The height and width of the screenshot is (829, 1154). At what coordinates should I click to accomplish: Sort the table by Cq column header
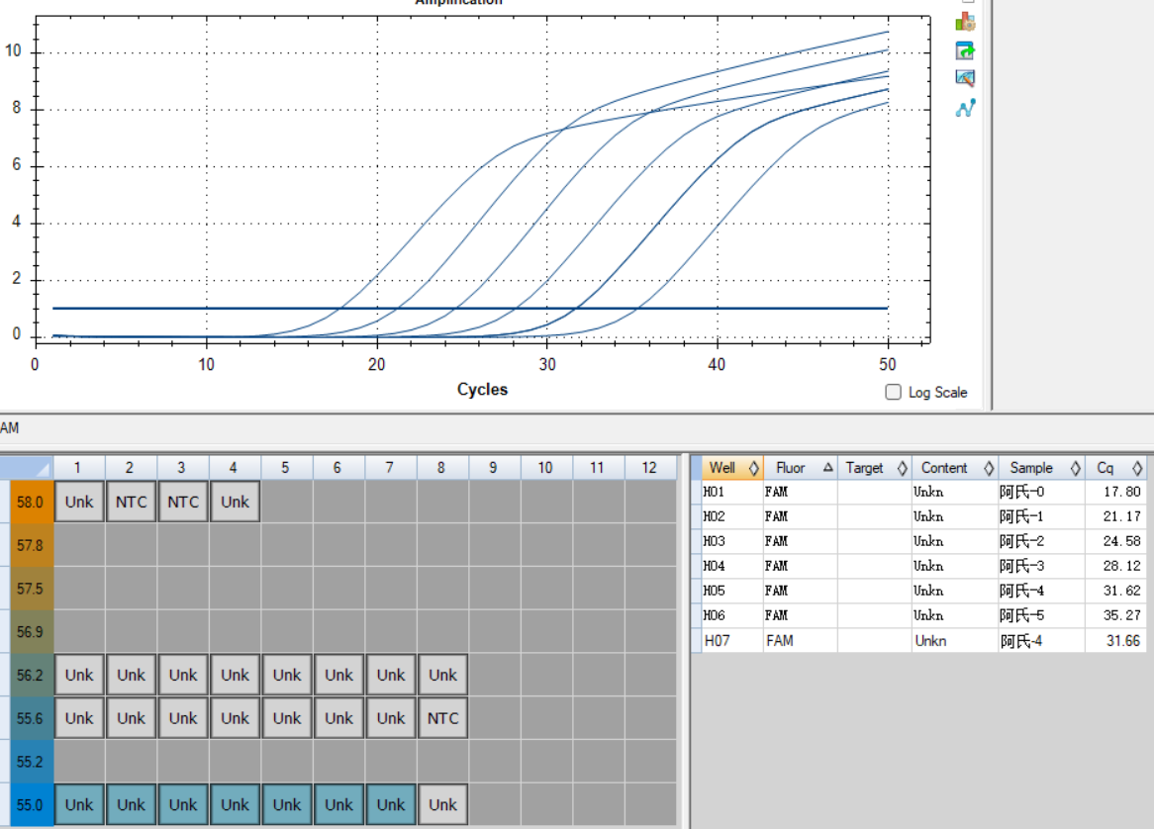tap(1115, 468)
